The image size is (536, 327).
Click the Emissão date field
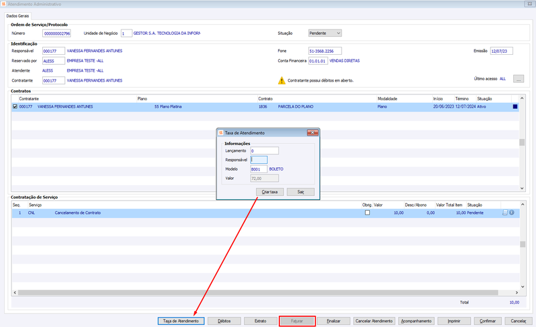[501, 51]
